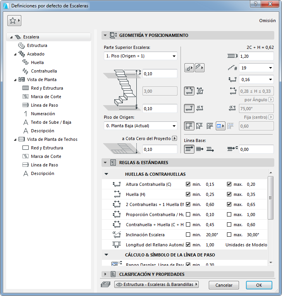Viewport: 282px width, 296px height.
Task: Select Descripción under Vista de Planta de Techos
Action: 43,173
